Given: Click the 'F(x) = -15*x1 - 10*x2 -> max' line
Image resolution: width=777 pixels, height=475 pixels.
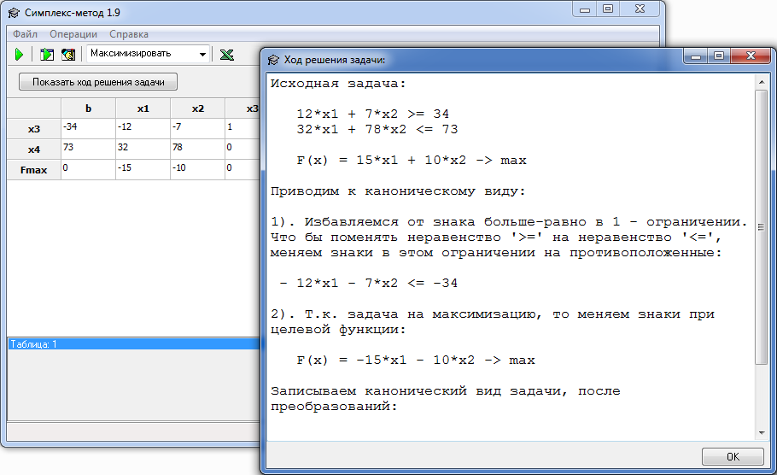Looking at the screenshot, I should point(416,360).
